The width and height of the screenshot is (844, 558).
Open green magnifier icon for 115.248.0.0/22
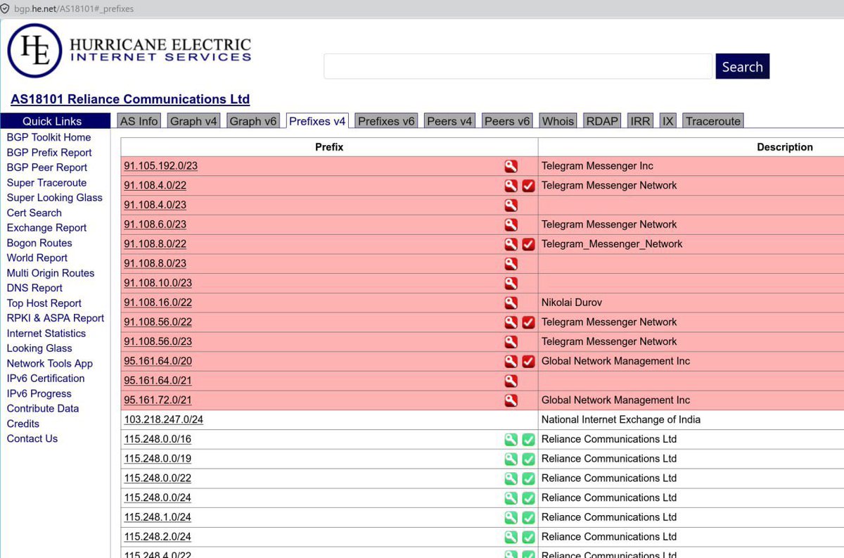[511, 478]
